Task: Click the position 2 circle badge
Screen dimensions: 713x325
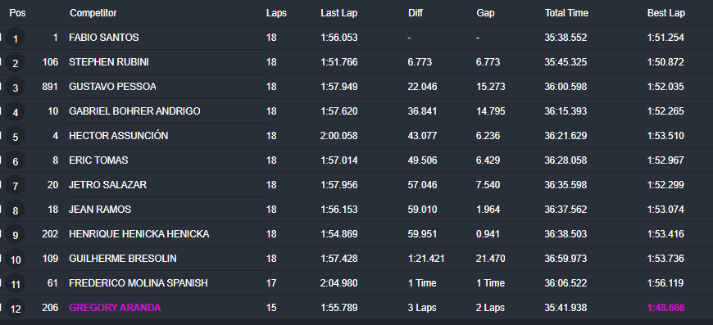Action: [x=16, y=63]
